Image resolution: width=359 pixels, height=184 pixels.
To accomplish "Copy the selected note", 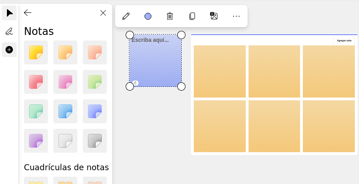I will pos(192,16).
